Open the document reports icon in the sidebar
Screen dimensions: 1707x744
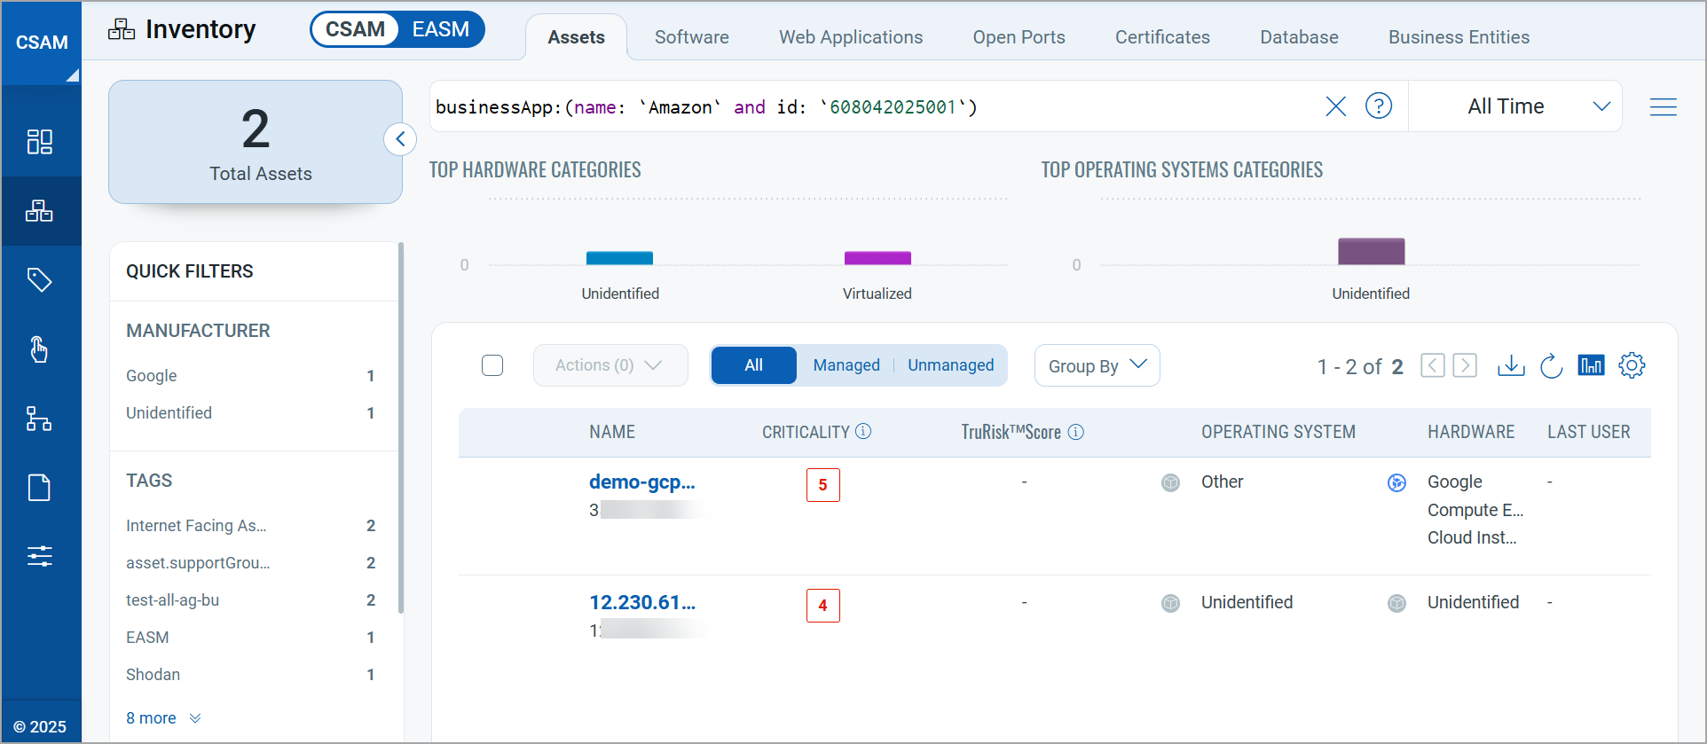pos(40,488)
